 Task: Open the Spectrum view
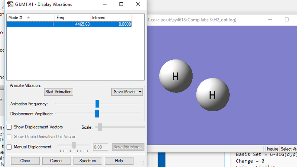[x=88, y=161]
